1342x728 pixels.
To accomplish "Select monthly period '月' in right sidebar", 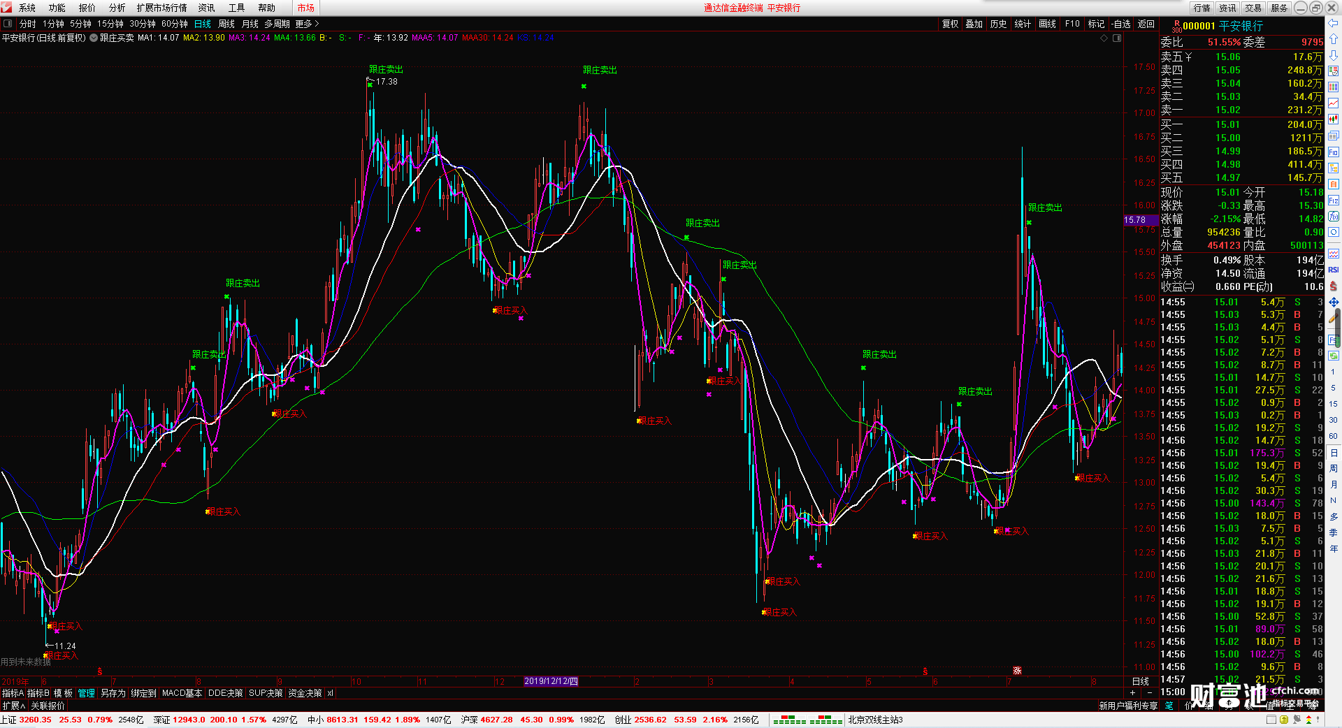I will click(1334, 484).
